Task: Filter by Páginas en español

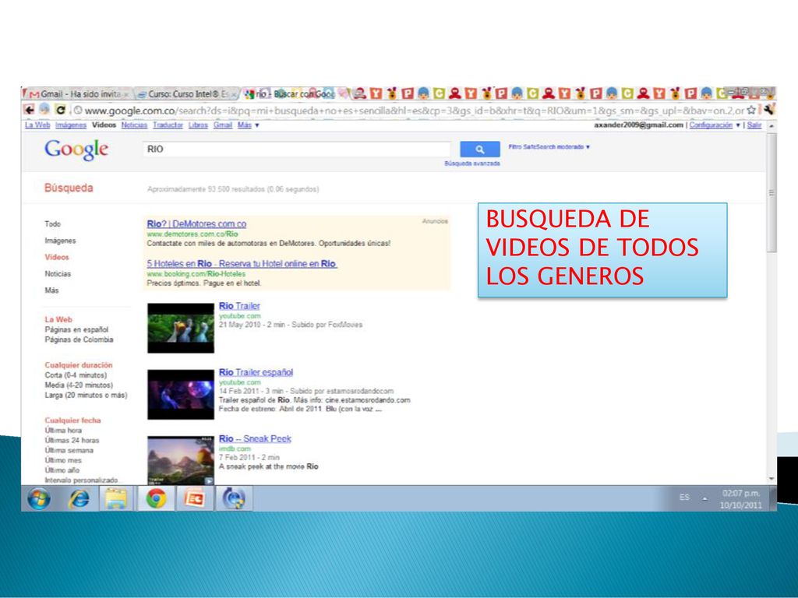Action: click(76, 329)
